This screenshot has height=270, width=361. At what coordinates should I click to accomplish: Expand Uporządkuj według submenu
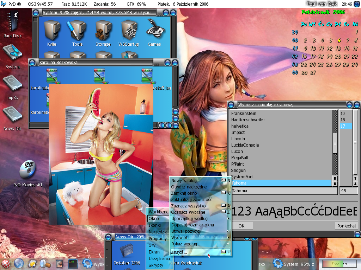(200, 219)
